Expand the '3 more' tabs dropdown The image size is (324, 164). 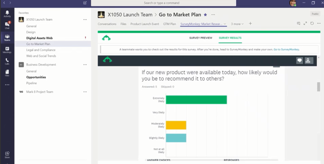pos(237,24)
